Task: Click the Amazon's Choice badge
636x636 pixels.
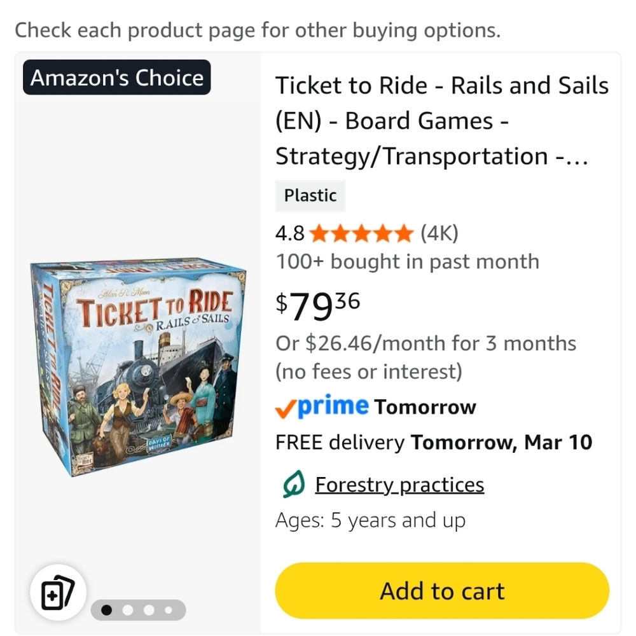Action: [x=117, y=78]
